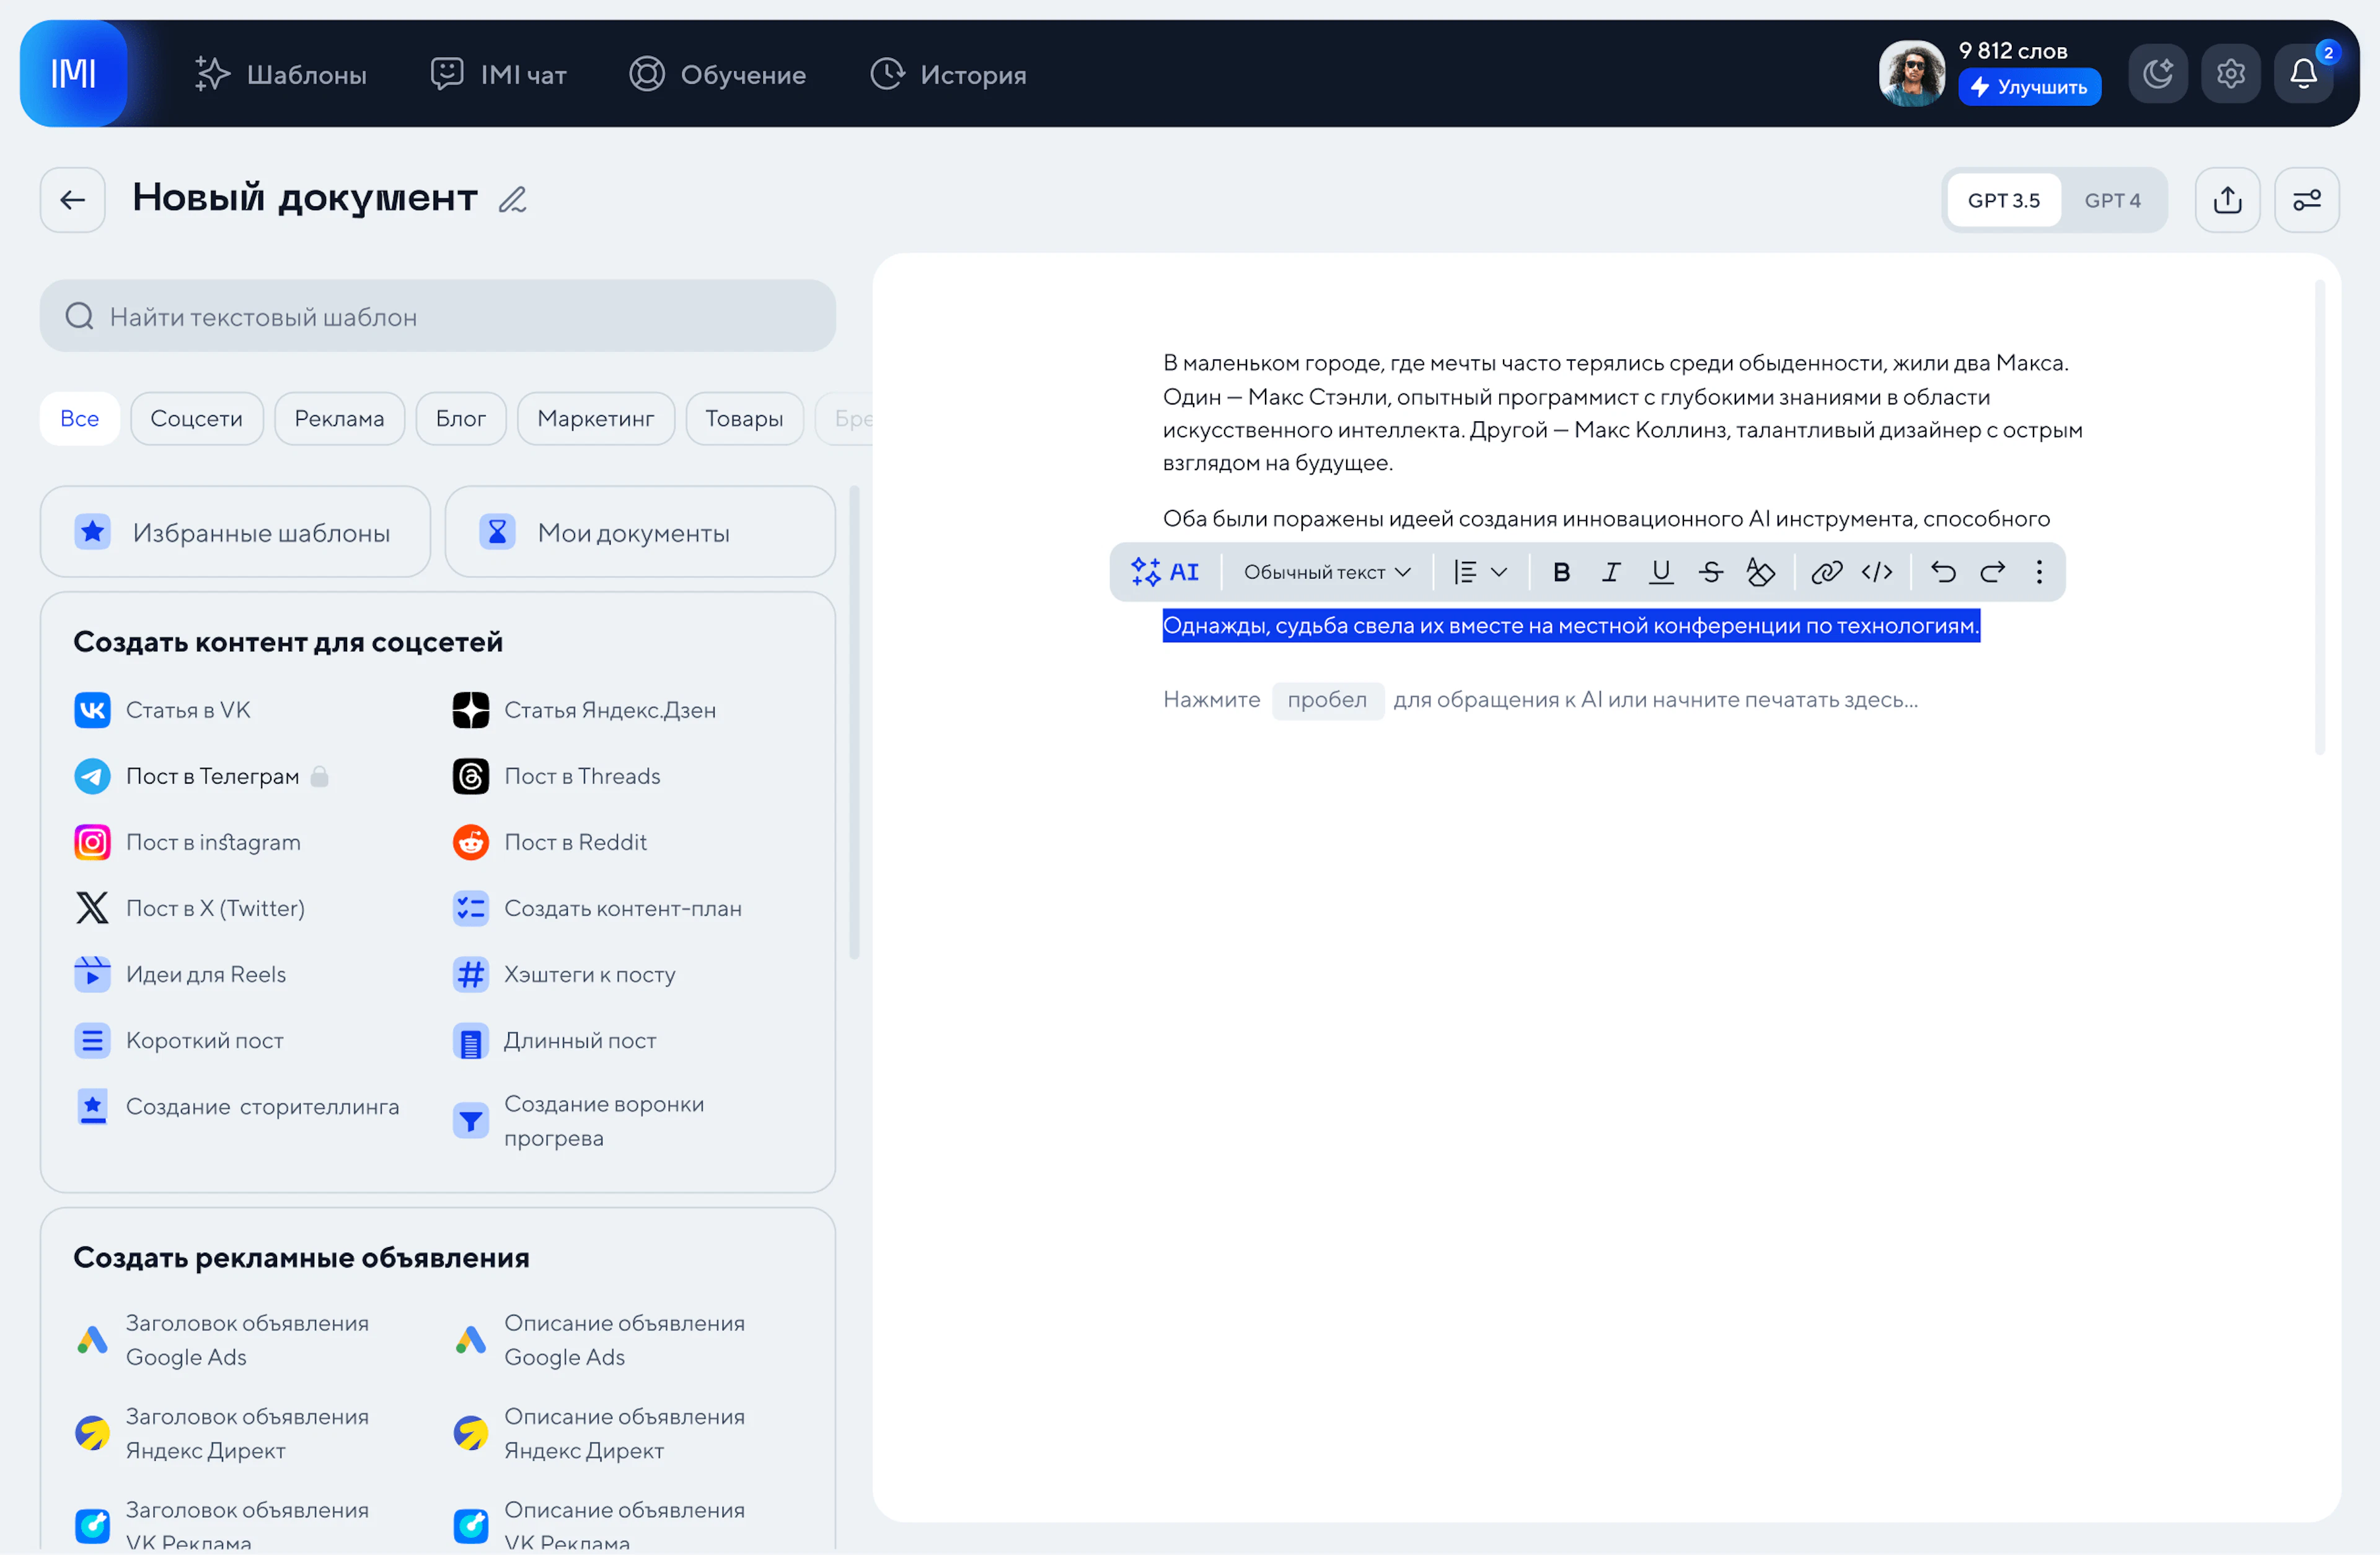Click the IMI logo button
Viewport: 2380px width, 1555px height.
pos(74,73)
